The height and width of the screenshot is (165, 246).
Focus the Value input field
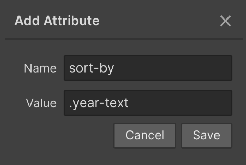[x=148, y=103]
